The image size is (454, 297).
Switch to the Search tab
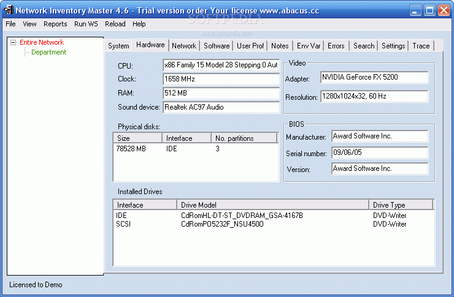(364, 46)
